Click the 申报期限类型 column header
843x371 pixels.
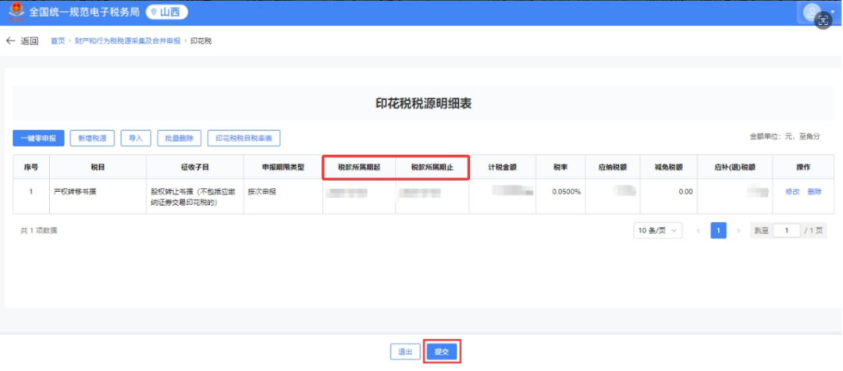pyautogui.click(x=283, y=167)
